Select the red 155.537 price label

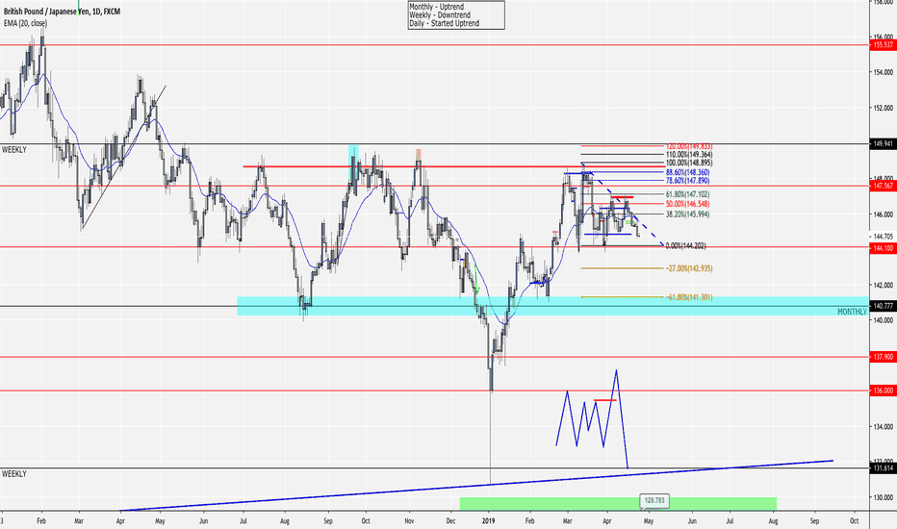[883, 44]
